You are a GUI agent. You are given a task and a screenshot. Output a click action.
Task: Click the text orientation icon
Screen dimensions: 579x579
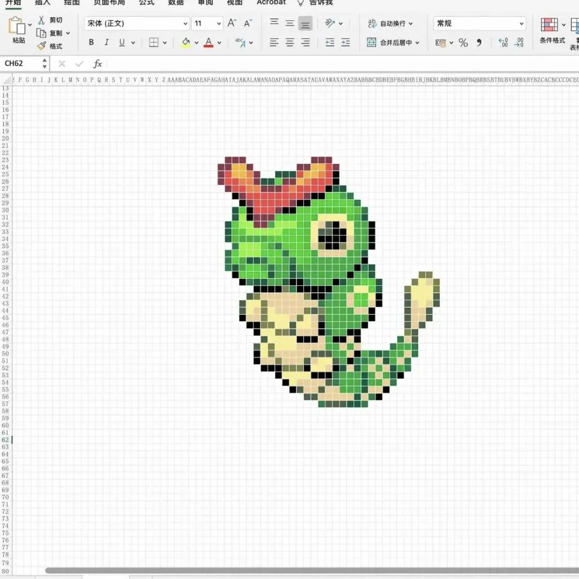(330, 23)
